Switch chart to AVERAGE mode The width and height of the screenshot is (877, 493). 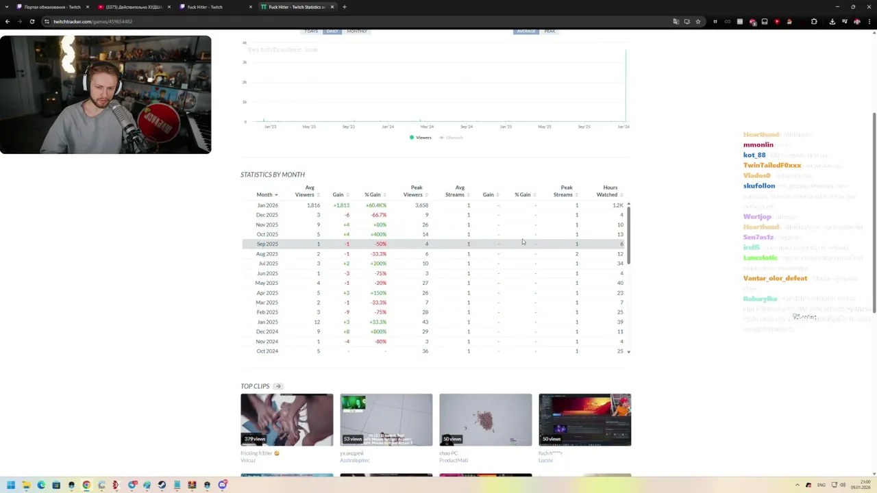(x=526, y=31)
